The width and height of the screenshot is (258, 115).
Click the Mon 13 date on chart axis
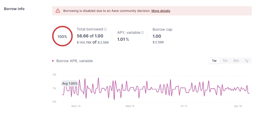point(76,106)
